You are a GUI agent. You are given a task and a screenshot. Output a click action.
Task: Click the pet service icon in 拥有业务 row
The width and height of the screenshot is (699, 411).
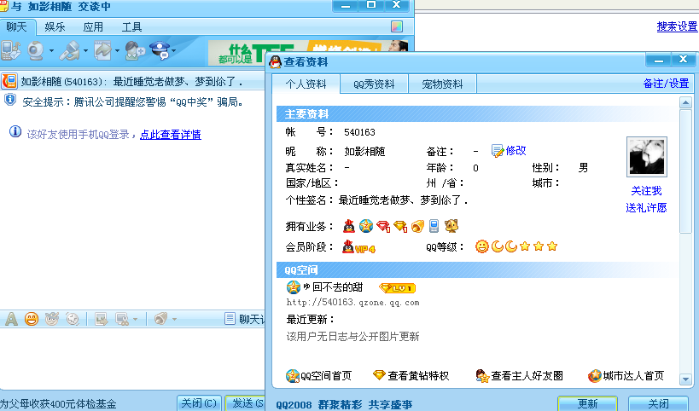click(451, 226)
